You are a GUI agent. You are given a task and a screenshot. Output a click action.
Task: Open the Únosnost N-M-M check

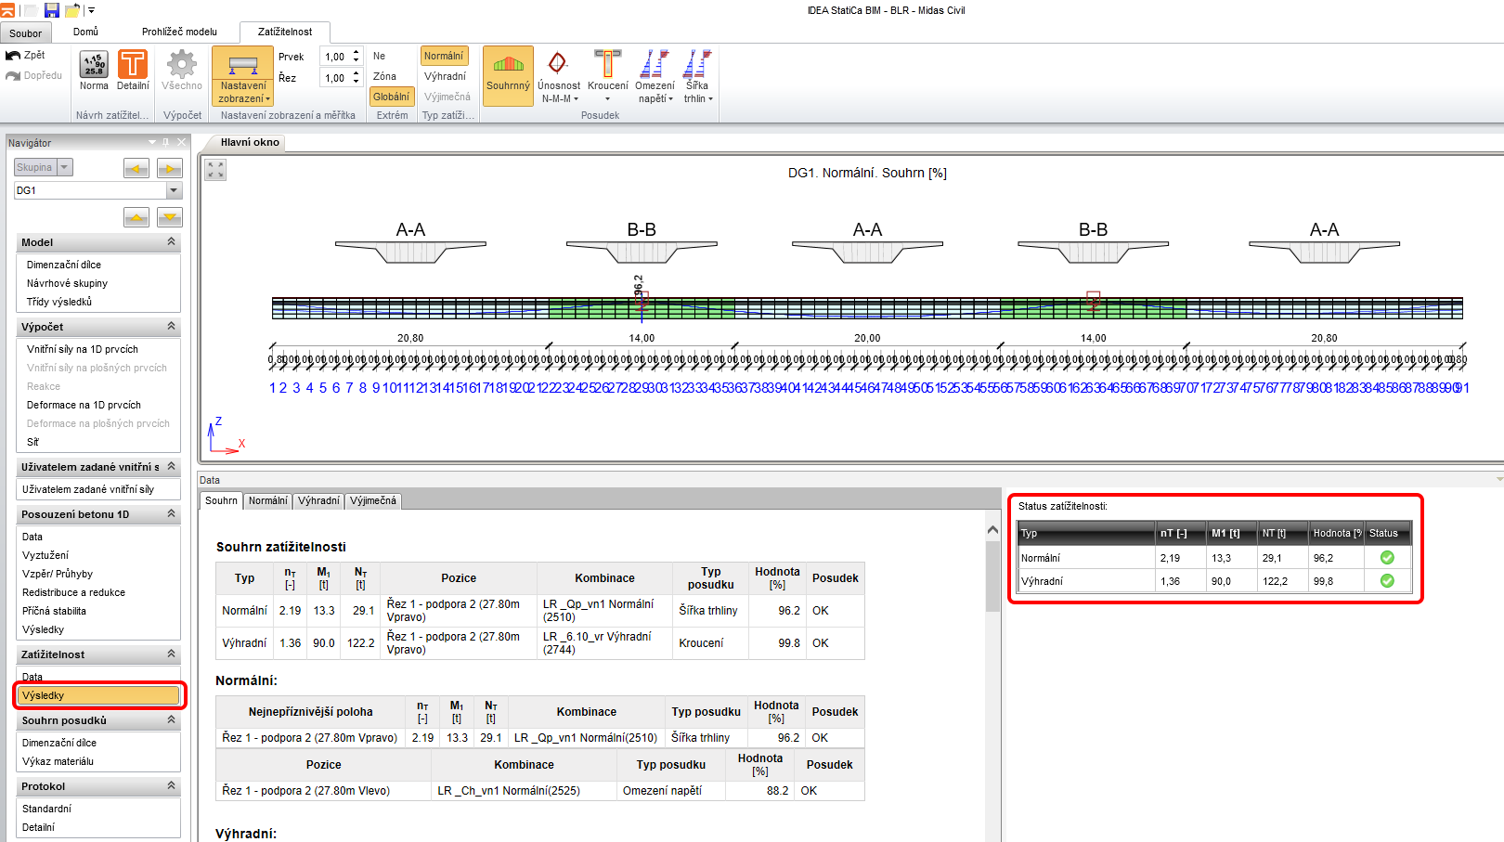tap(558, 76)
